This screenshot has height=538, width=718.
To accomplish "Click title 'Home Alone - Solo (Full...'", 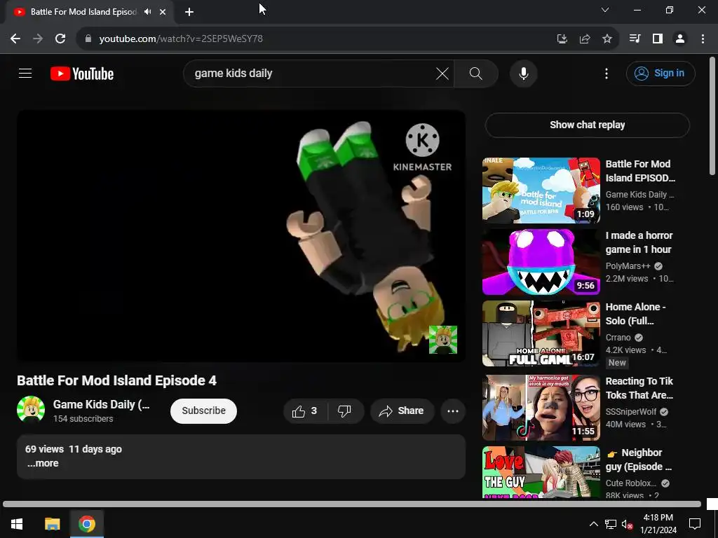I will (x=635, y=314).
